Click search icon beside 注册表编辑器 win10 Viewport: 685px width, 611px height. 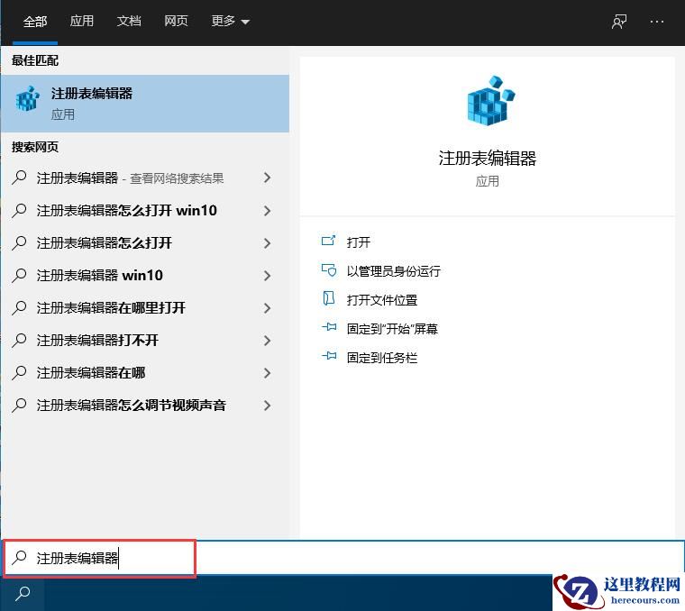(x=19, y=275)
